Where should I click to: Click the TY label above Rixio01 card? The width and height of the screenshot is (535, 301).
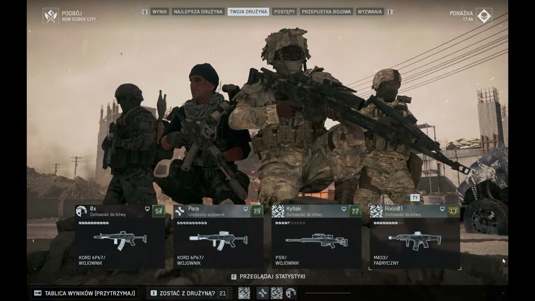pyautogui.click(x=415, y=198)
